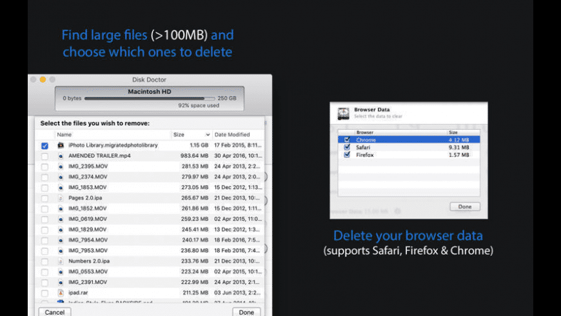
Task: Click the ipad.rar archive icon
Action: (61, 293)
